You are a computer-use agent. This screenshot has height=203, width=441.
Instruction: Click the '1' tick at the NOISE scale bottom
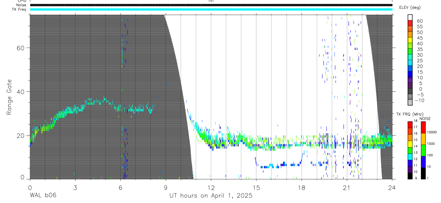click(x=427, y=178)
